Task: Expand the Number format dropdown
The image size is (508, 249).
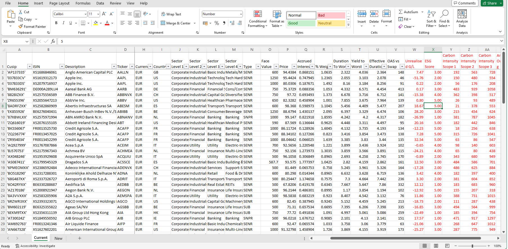Action: tap(241, 14)
